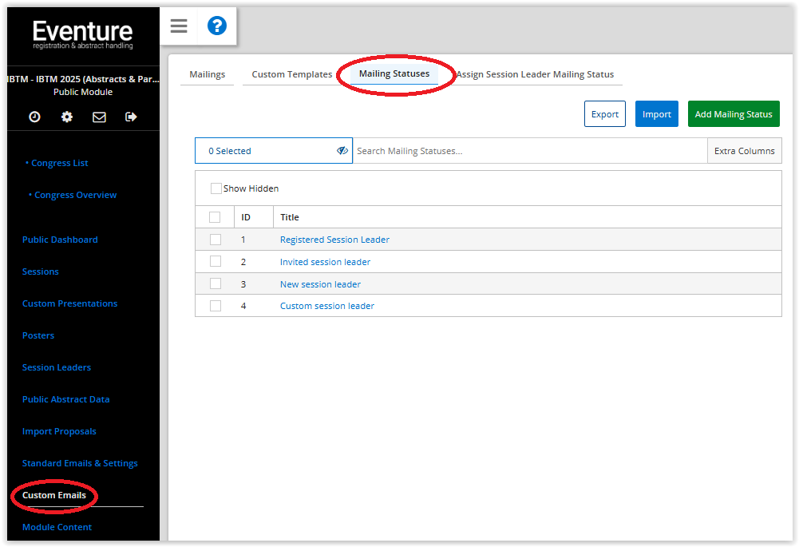The image size is (799, 547).
Task: Enable the Show Hidden checkbox
Action: pos(216,188)
